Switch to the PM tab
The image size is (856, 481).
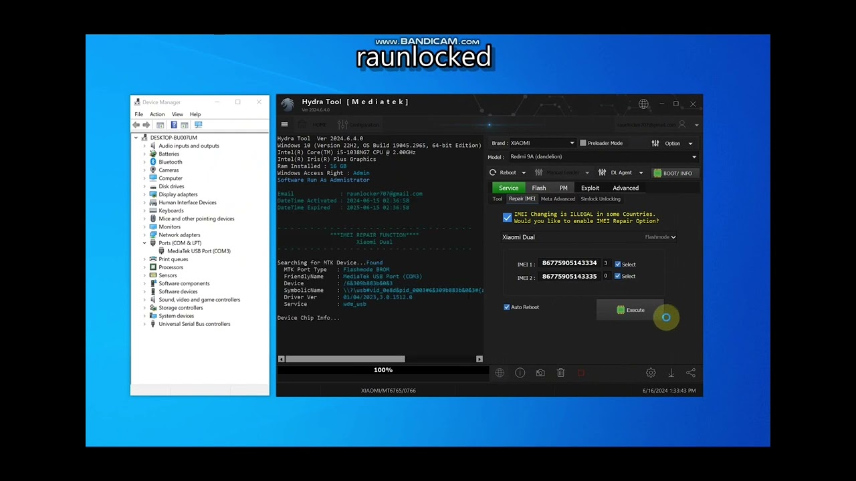(563, 188)
